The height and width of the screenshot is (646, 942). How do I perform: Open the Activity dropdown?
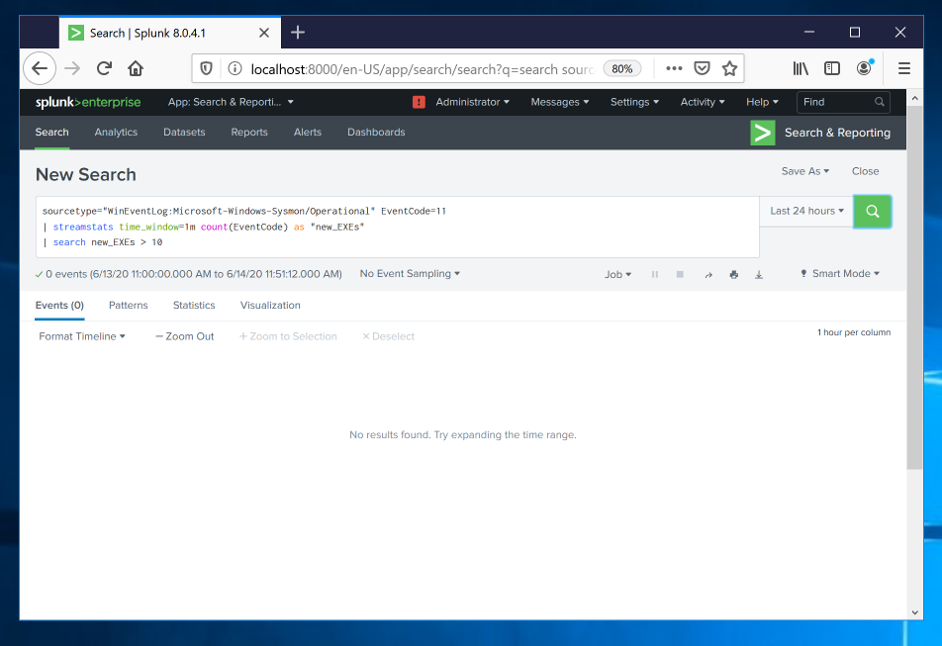pos(703,102)
